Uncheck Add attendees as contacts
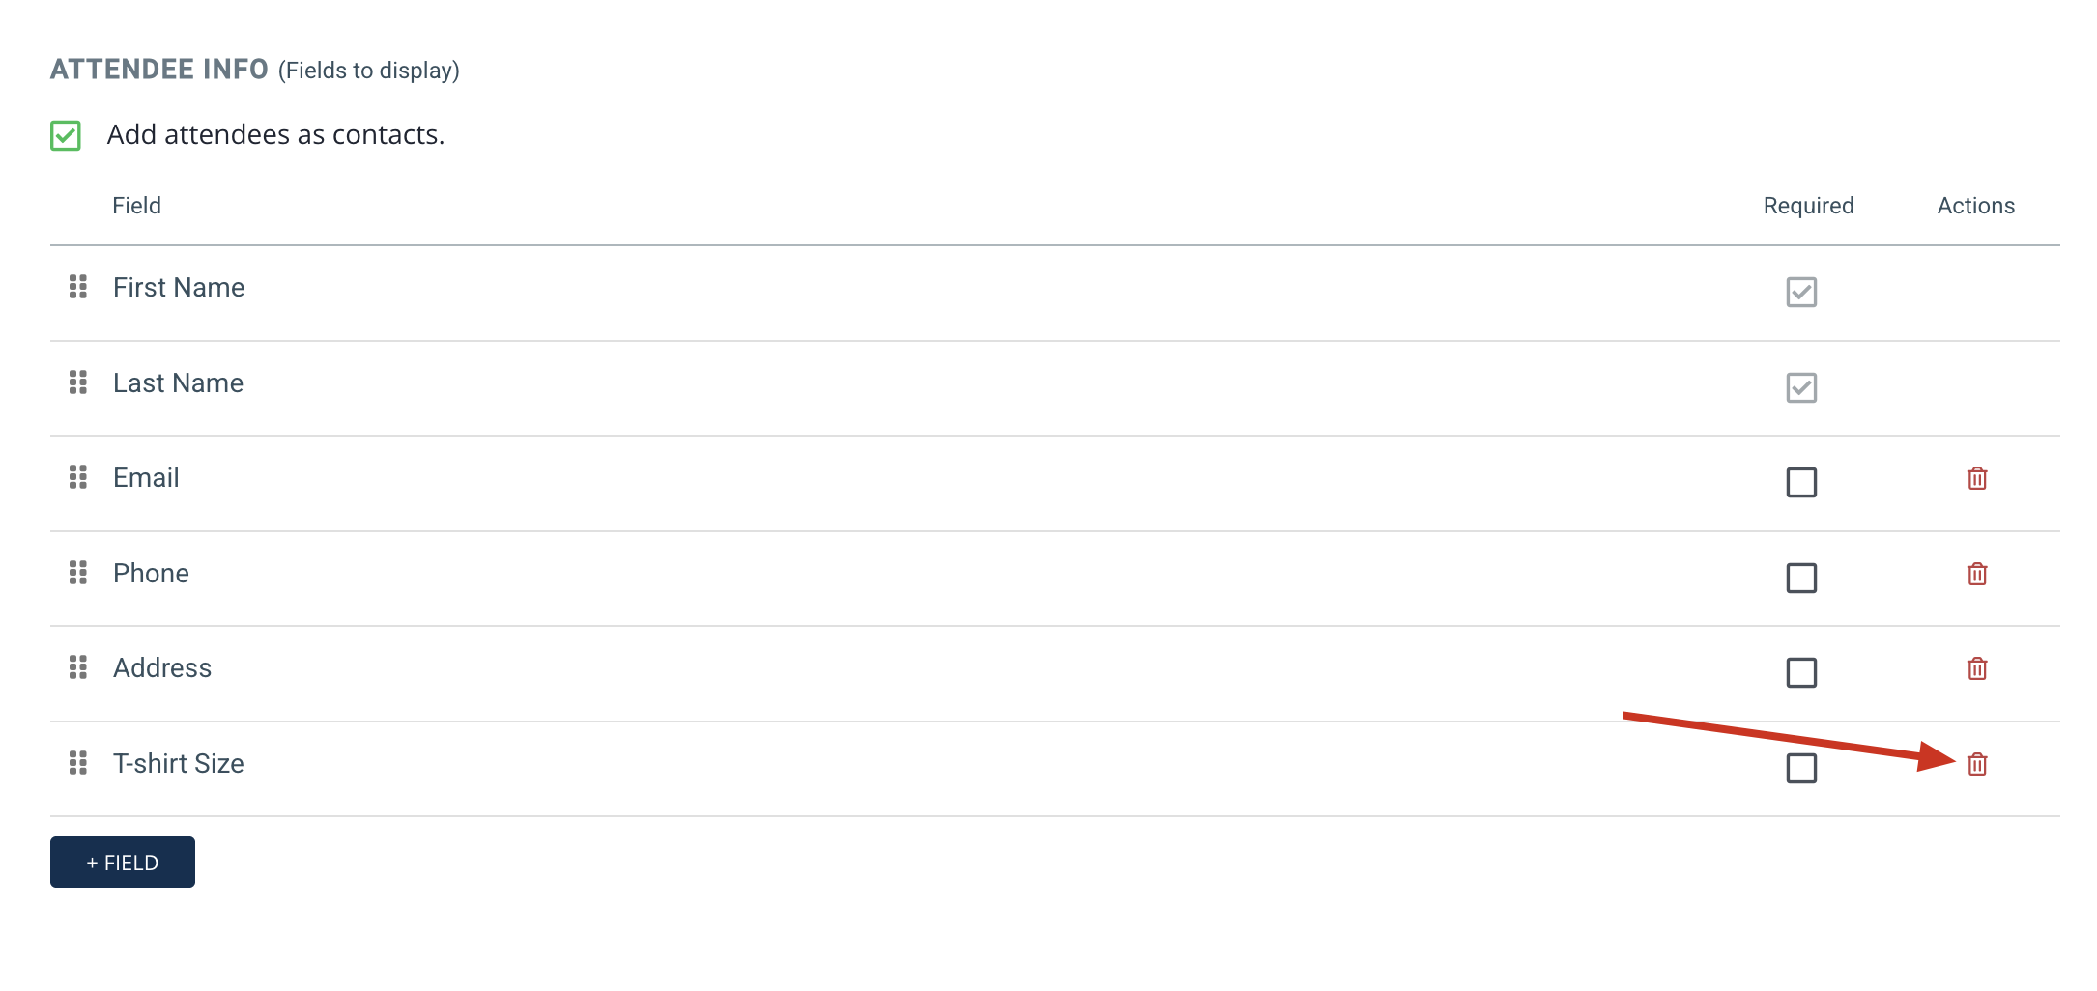 [66, 135]
